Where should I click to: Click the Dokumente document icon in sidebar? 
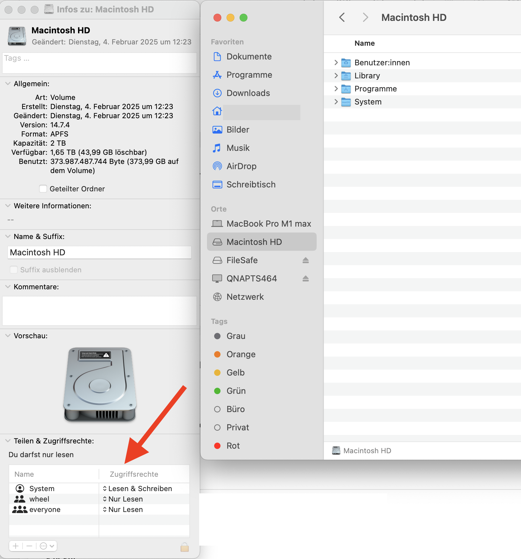tap(217, 56)
